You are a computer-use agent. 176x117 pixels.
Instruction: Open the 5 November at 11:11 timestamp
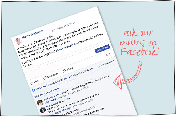[61, 27]
